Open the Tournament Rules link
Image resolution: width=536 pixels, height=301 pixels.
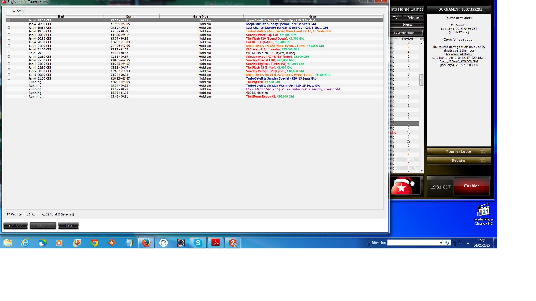(459, 54)
